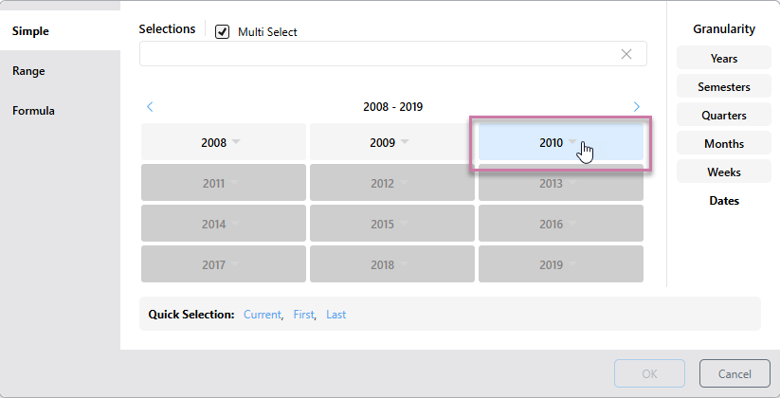This screenshot has height=398, width=780.
Task: Expand the 2009 dropdown arrow
Action: pos(405,142)
